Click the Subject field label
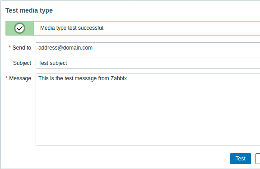 click(x=22, y=63)
